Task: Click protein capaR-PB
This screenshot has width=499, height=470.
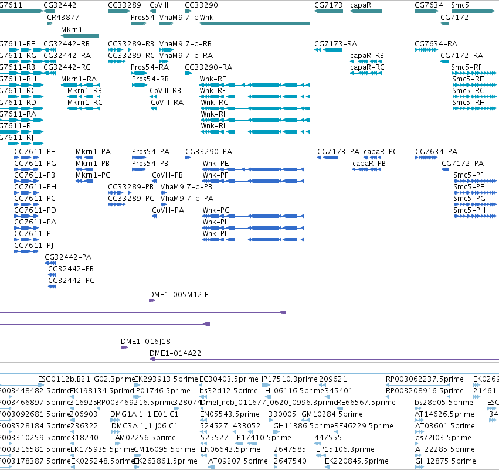Action: tap(369, 164)
